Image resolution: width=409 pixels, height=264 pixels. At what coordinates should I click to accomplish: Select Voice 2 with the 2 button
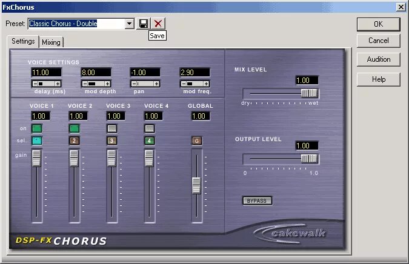coord(75,140)
